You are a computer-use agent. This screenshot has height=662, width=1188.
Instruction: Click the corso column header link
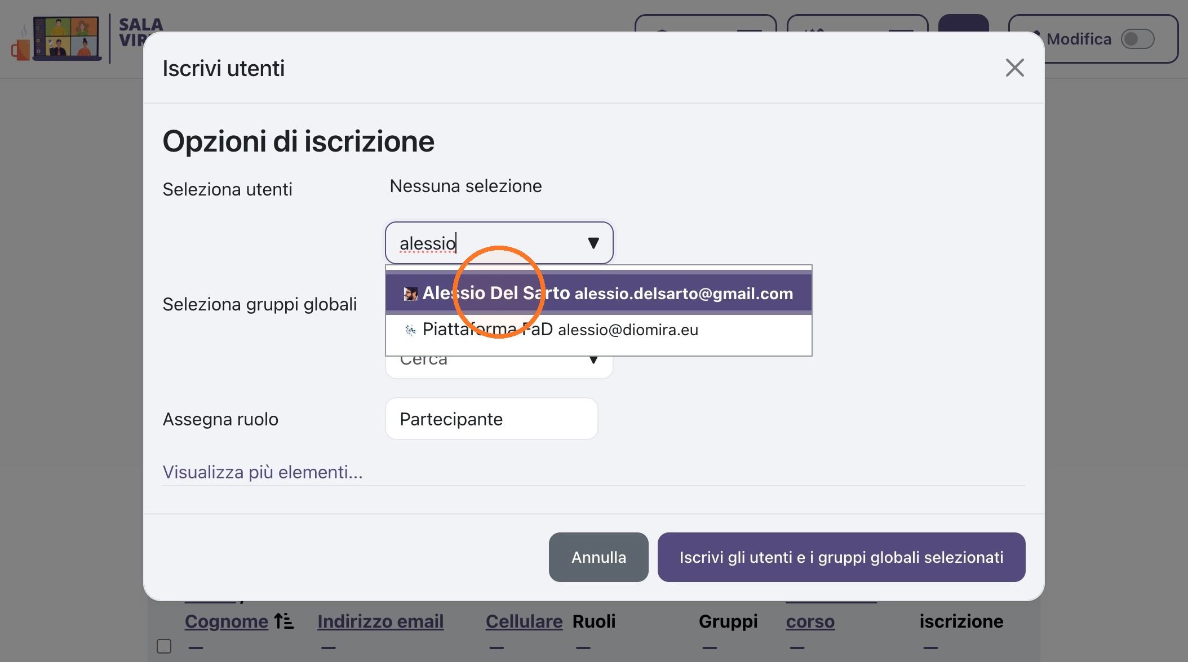click(x=810, y=621)
